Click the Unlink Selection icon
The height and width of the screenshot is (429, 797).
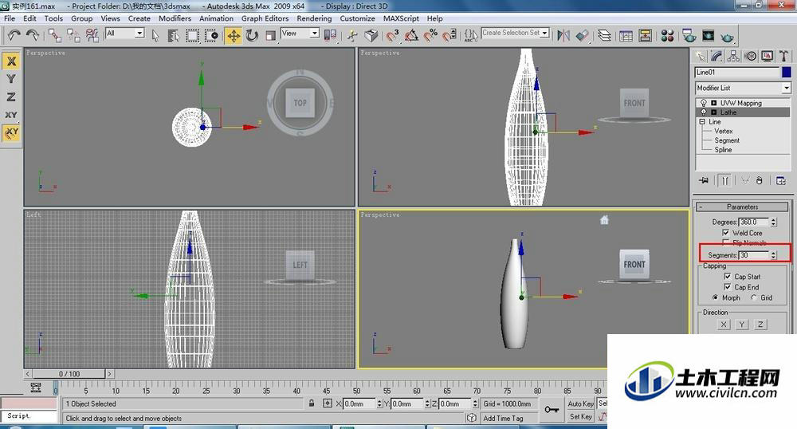(73, 35)
